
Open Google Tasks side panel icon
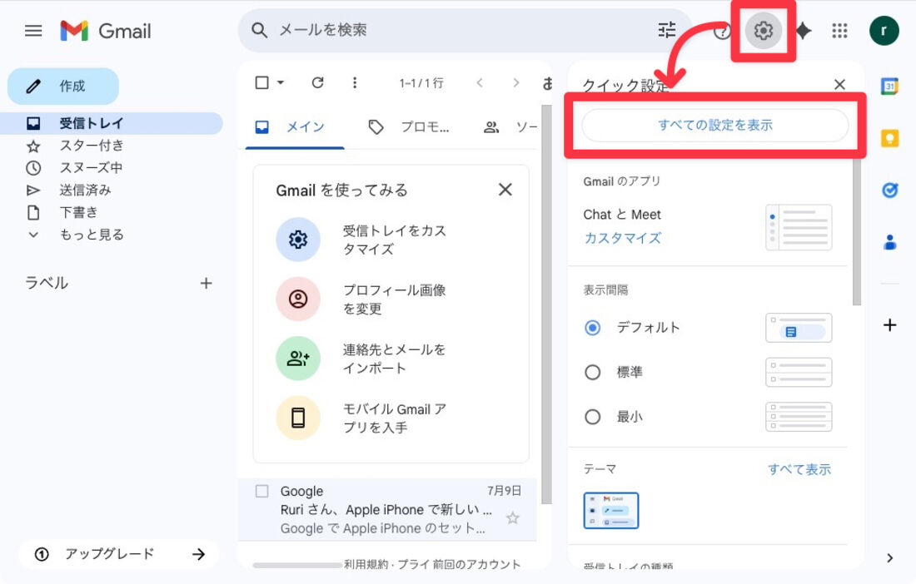click(x=889, y=191)
